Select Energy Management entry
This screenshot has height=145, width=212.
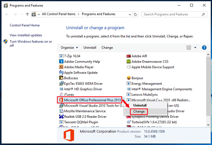tap(144, 83)
